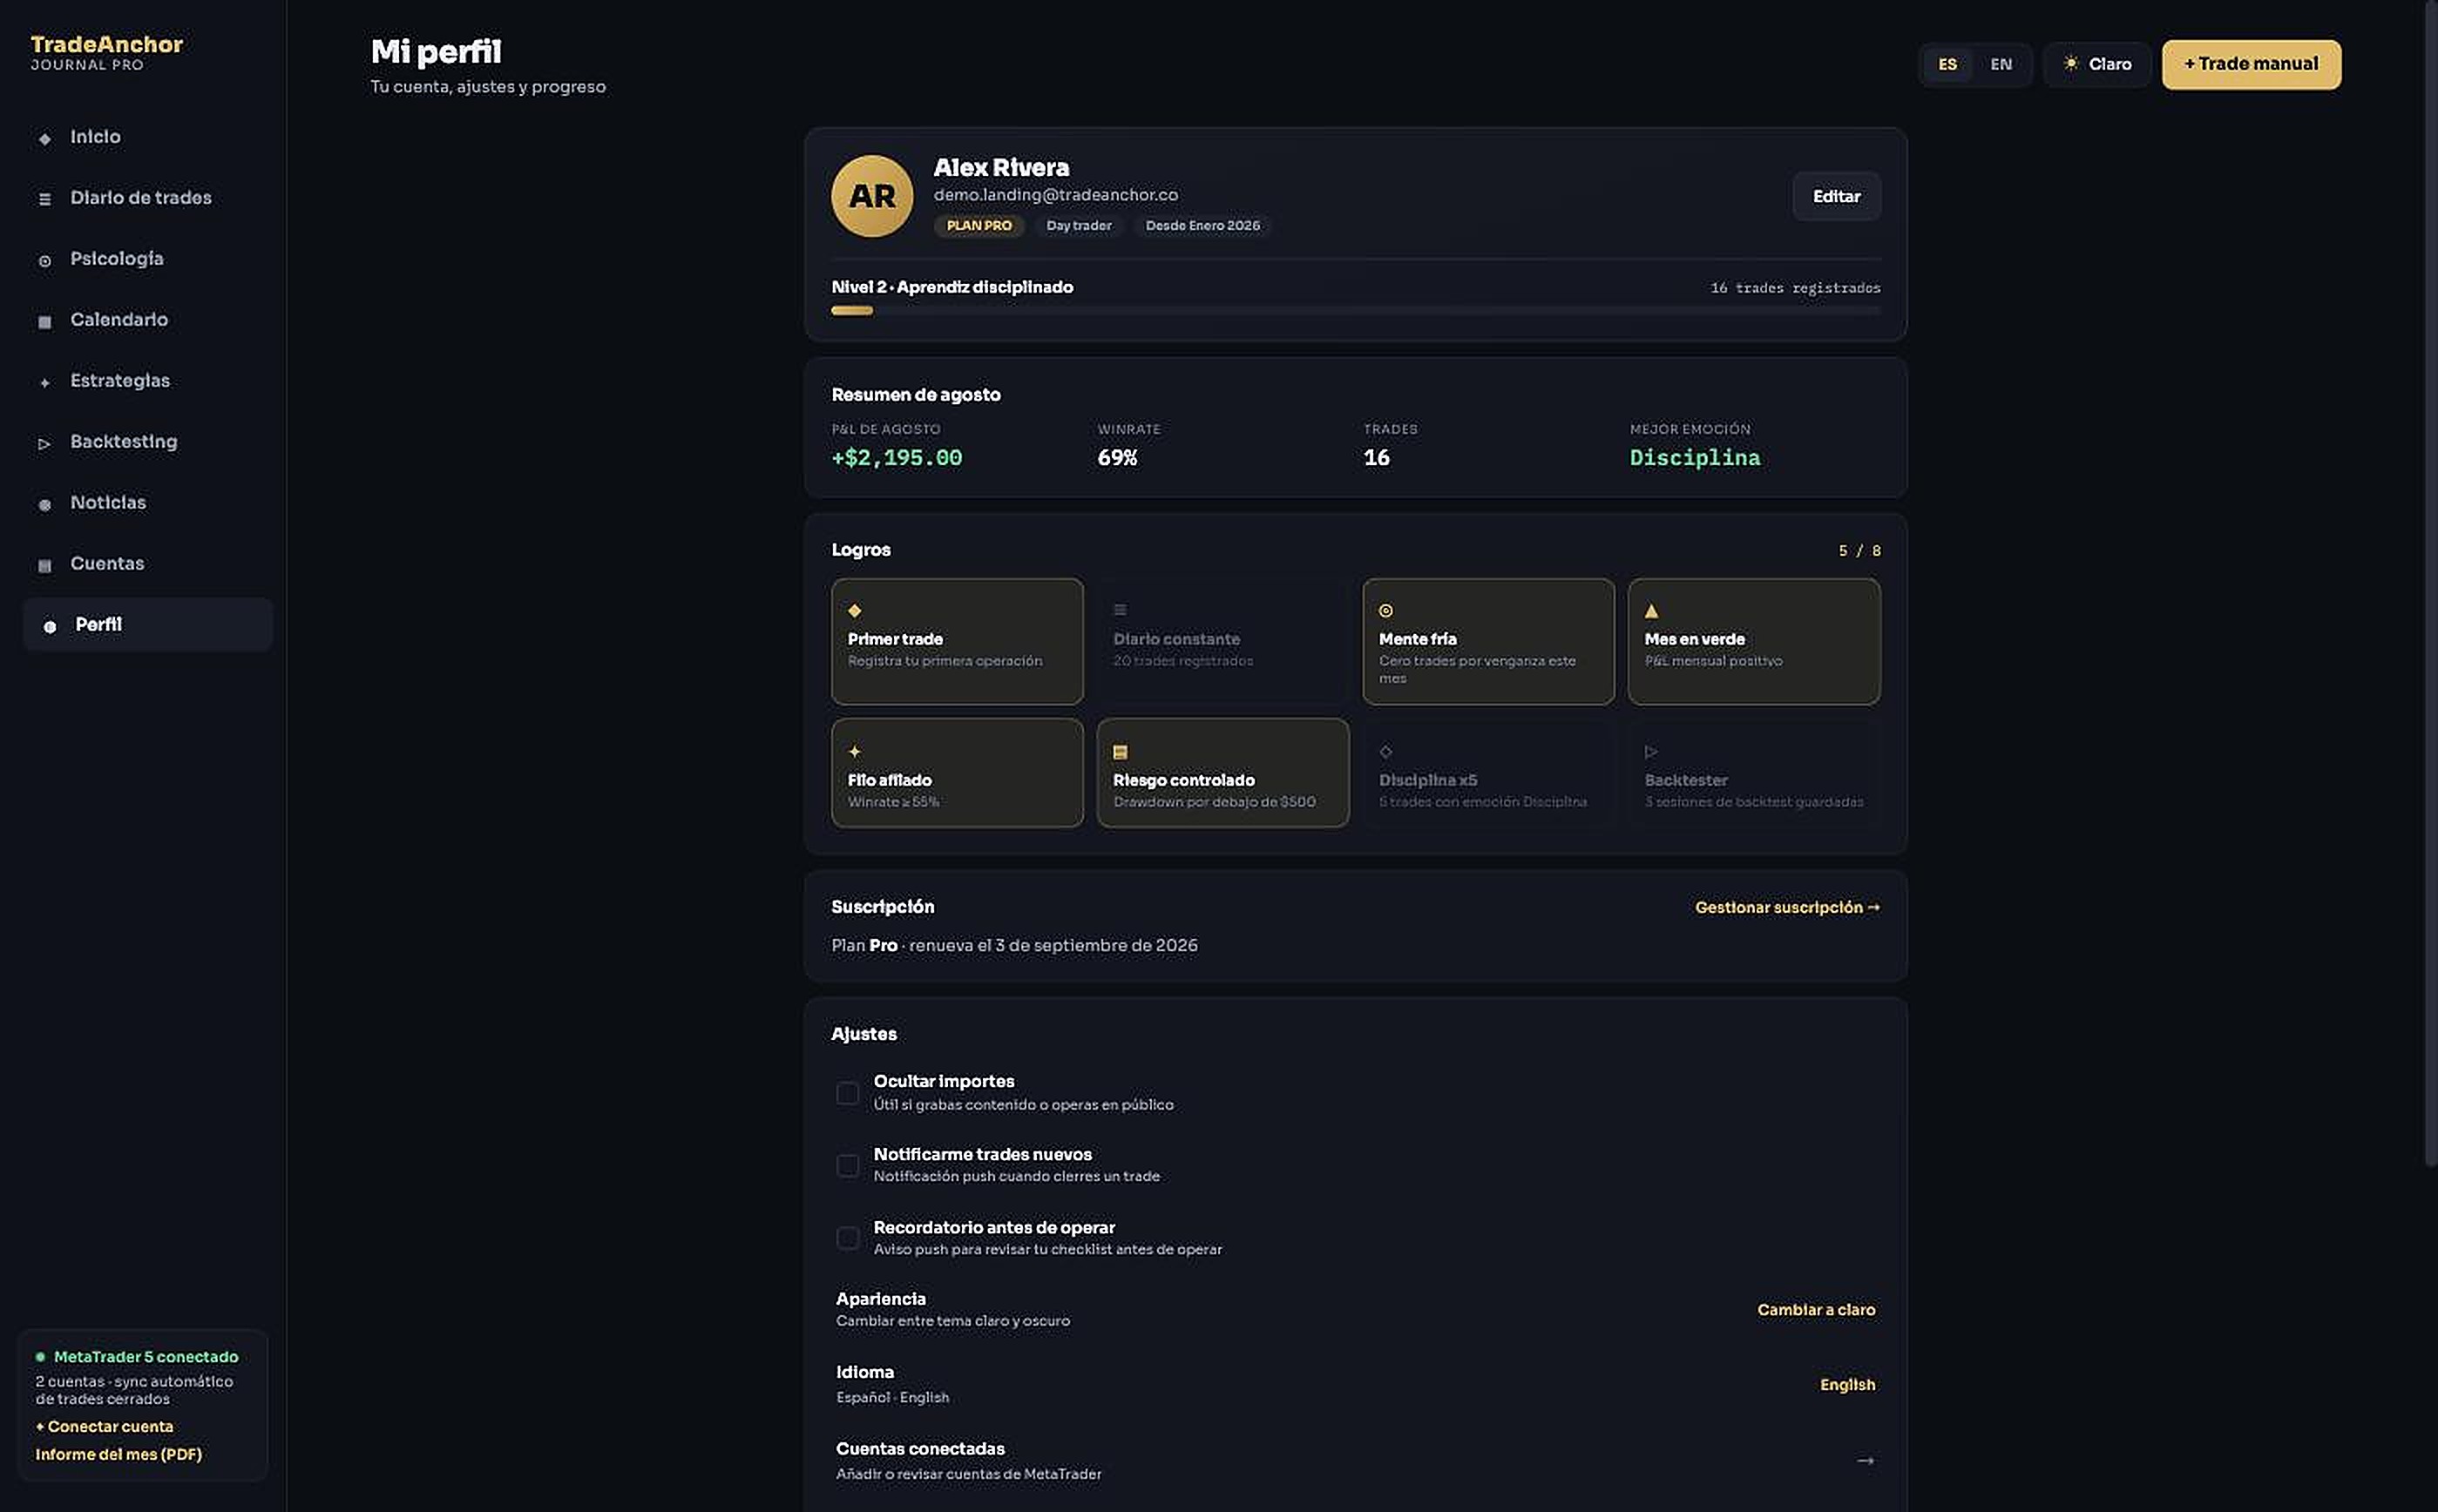2438x1512 pixels.
Task: Click the PLAN PRO badge
Action: 979,226
